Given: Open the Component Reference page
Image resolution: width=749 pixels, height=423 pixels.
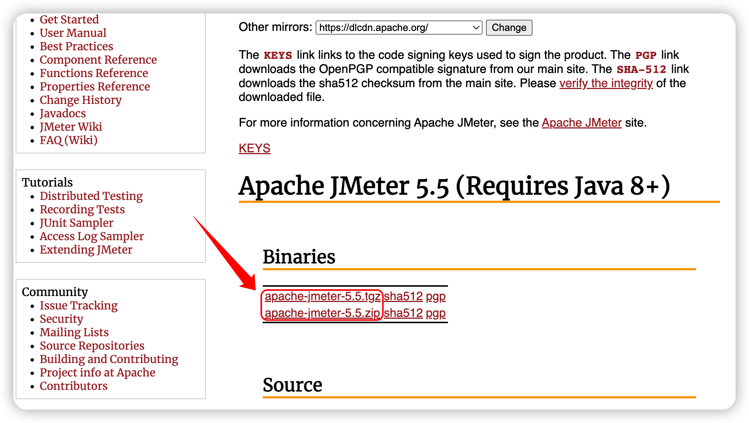Looking at the screenshot, I should click(98, 60).
